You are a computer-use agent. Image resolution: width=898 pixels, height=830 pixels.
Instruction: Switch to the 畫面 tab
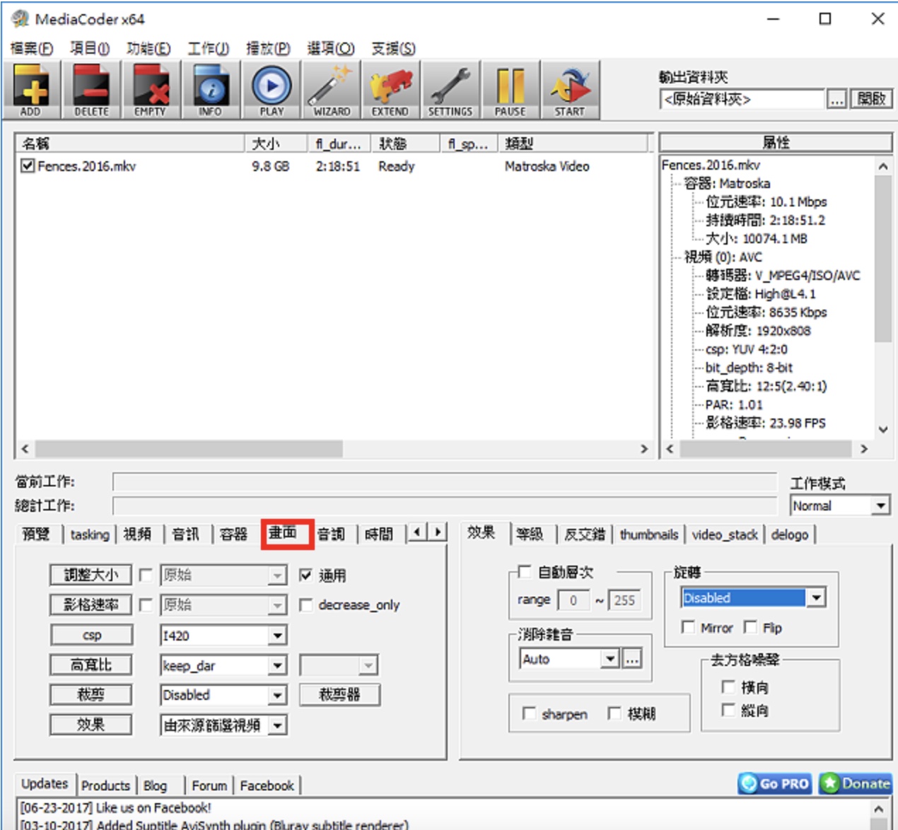283,532
